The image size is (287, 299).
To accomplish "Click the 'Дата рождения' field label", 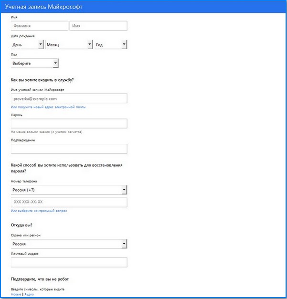I will (x=22, y=36).
